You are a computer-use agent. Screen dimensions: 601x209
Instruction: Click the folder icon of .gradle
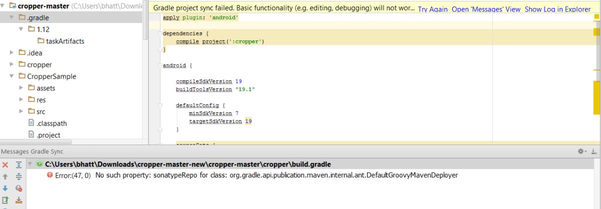click(x=22, y=17)
